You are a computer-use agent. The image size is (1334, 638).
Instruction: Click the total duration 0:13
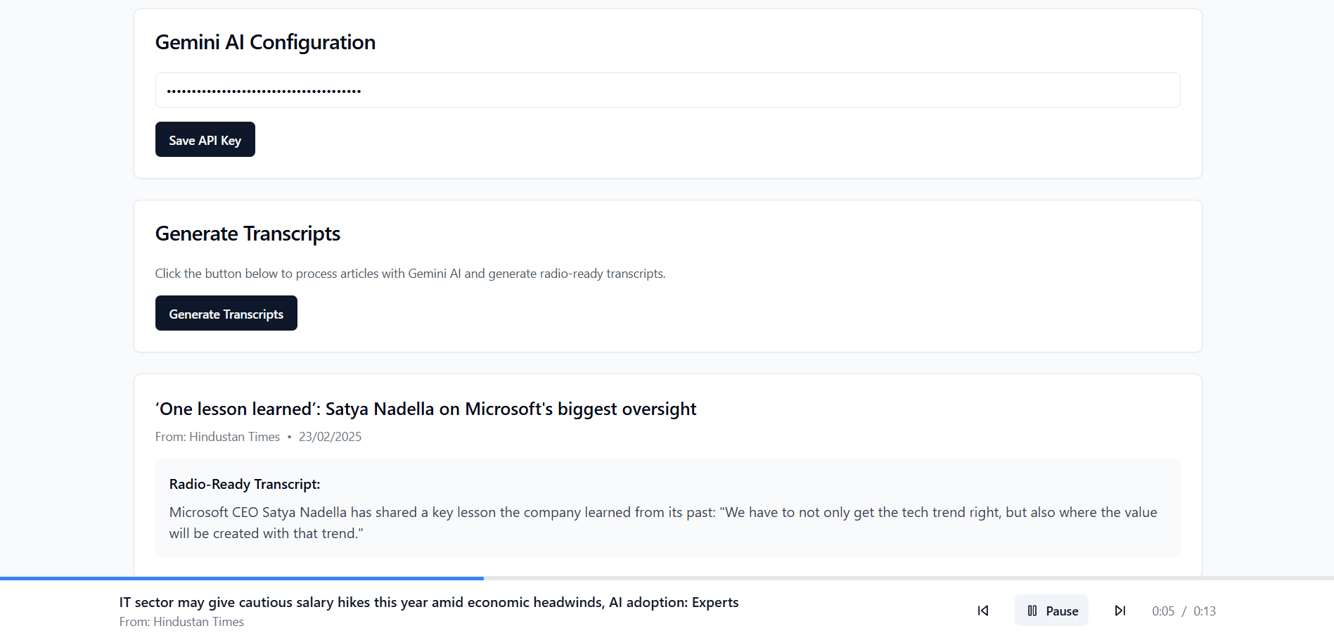pos(1204,611)
